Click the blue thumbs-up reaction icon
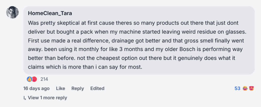 pos(30,79)
